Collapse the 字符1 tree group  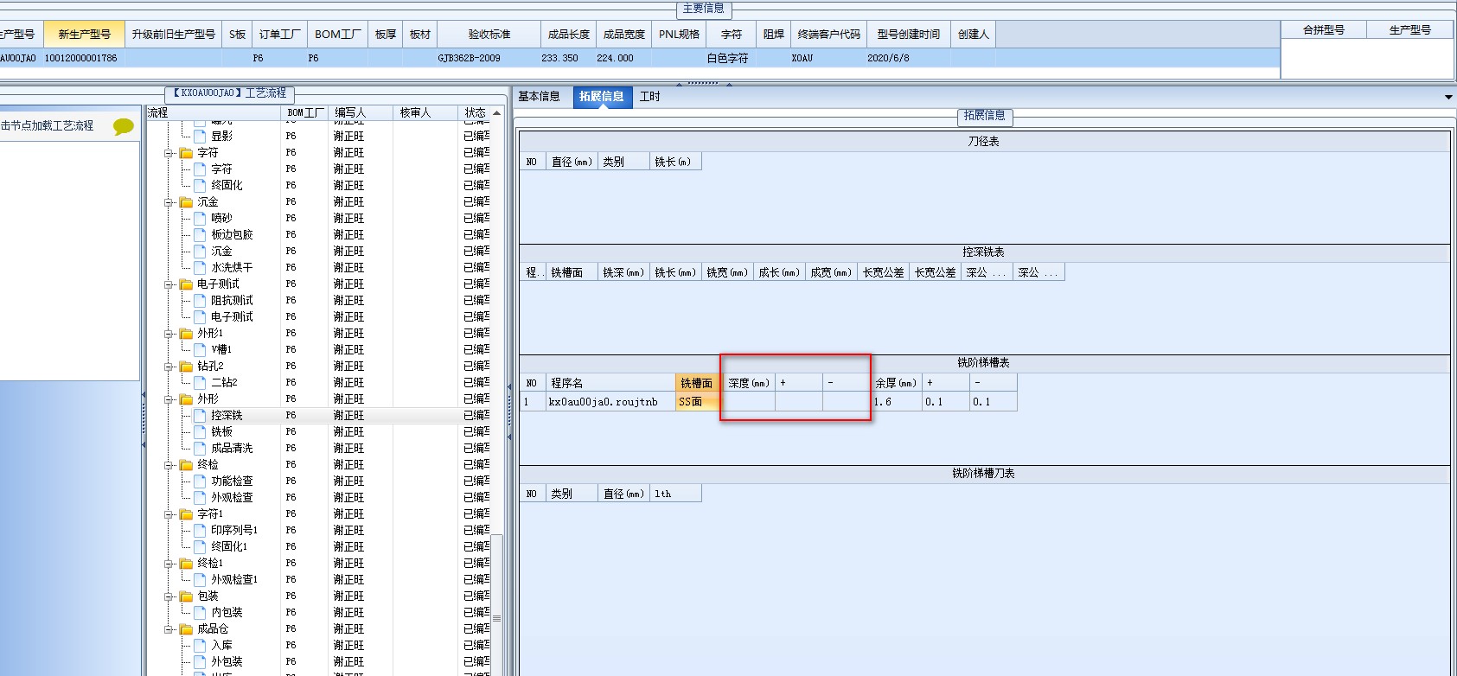pos(169,514)
